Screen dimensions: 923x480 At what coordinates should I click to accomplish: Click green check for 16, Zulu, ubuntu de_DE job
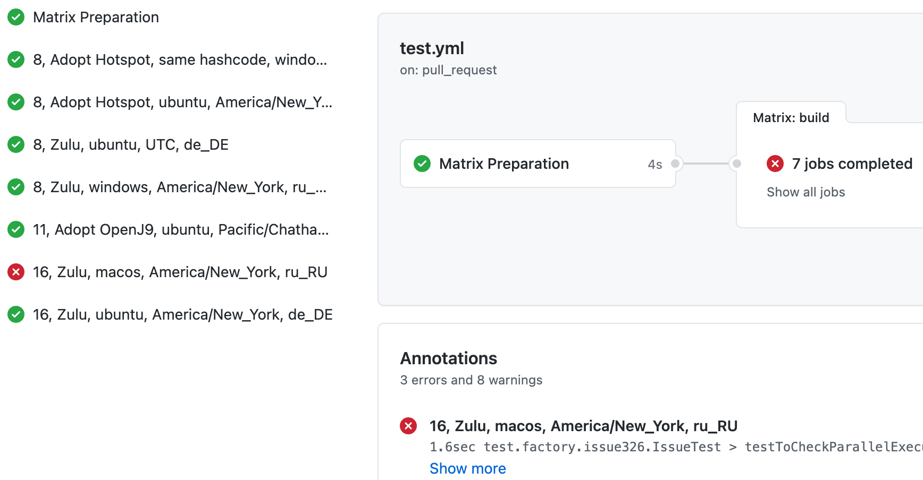coord(16,314)
